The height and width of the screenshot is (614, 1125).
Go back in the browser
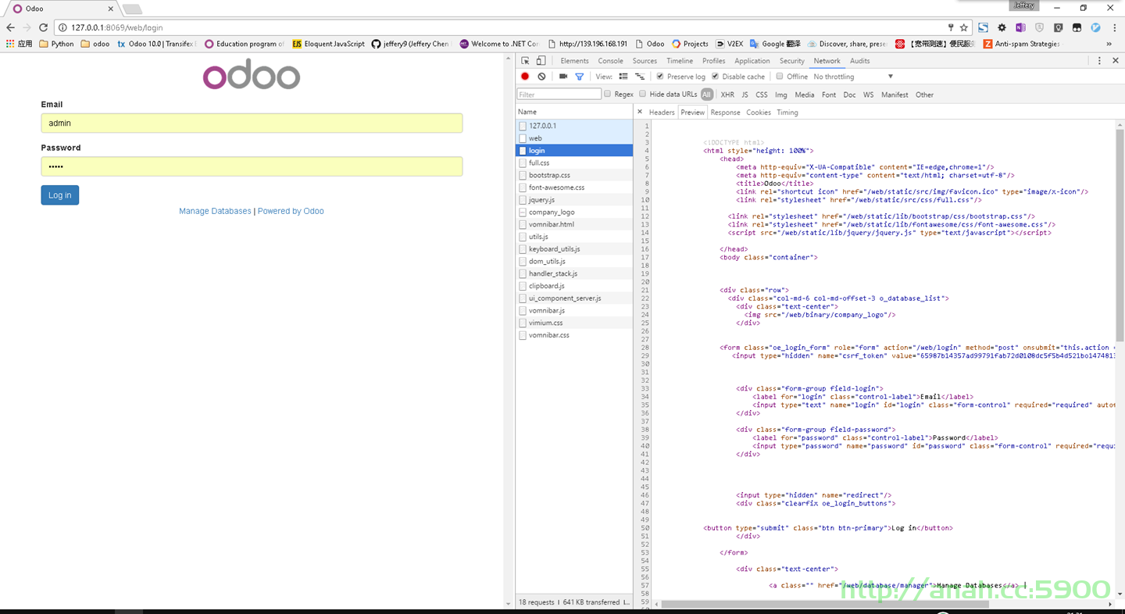(x=10, y=27)
